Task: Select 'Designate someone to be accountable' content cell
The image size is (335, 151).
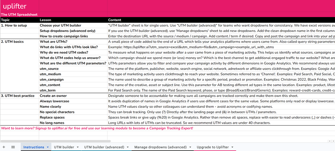Action: (x=221, y=96)
